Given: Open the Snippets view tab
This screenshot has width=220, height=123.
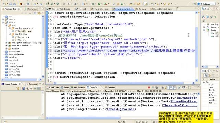Looking at the screenshot, I should click(31, 84).
